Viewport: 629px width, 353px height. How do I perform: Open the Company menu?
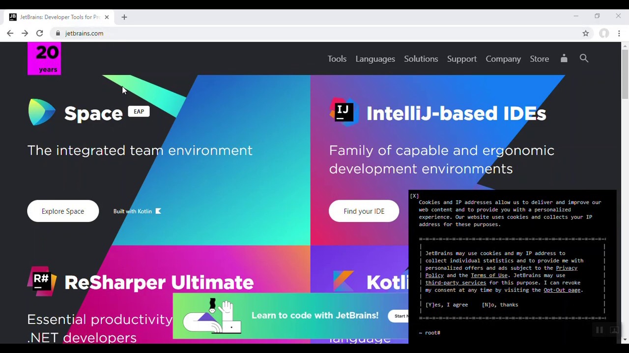503,59
